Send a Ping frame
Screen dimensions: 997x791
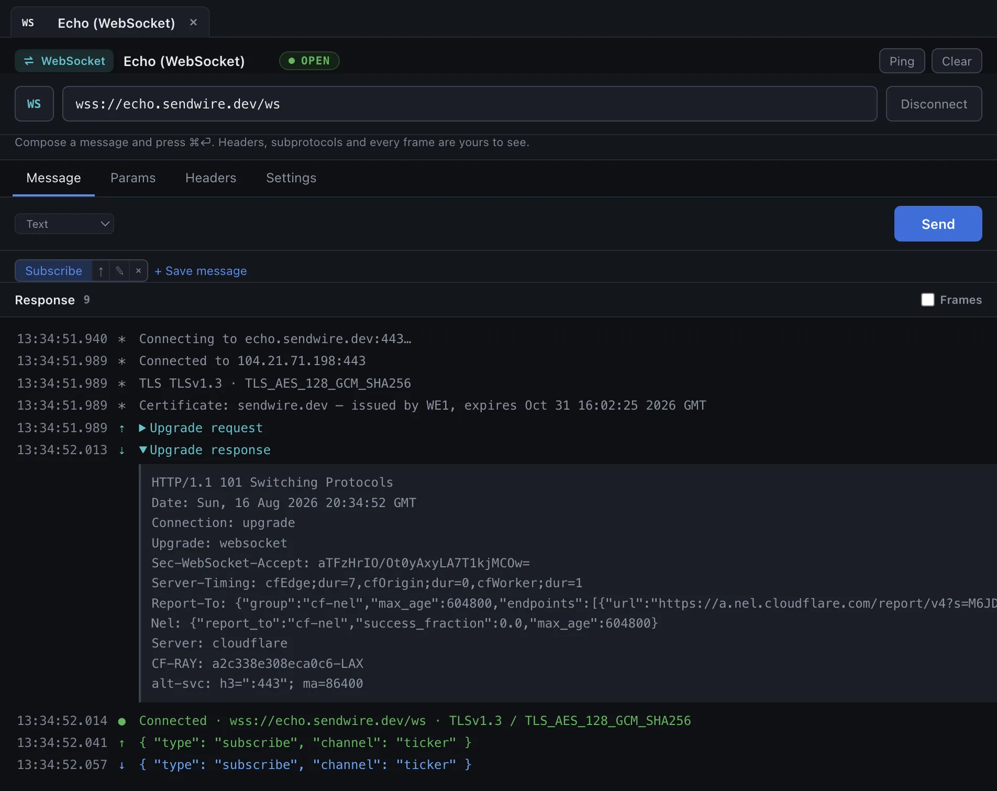[902, 61]
